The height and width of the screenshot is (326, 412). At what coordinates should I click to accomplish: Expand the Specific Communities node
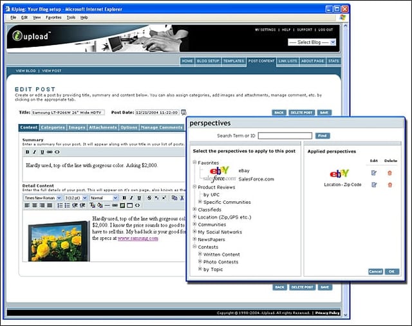[200, 202]
